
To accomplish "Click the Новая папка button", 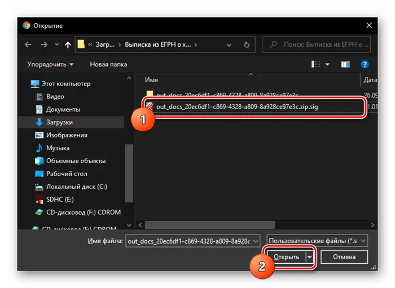I will point(108,64).
